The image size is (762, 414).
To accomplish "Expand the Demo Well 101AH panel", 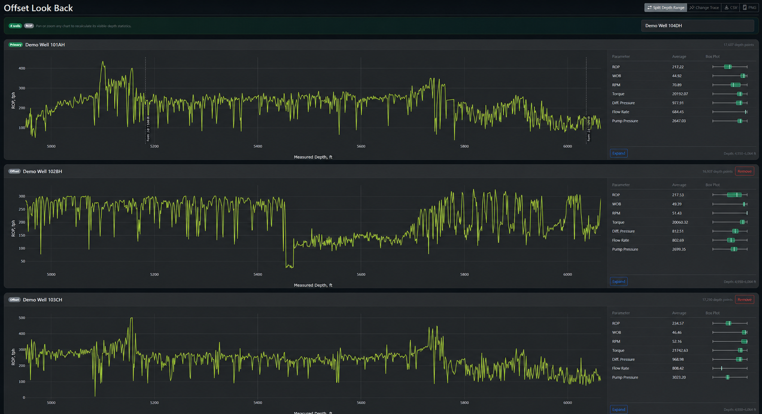I will tap(619, 153).
